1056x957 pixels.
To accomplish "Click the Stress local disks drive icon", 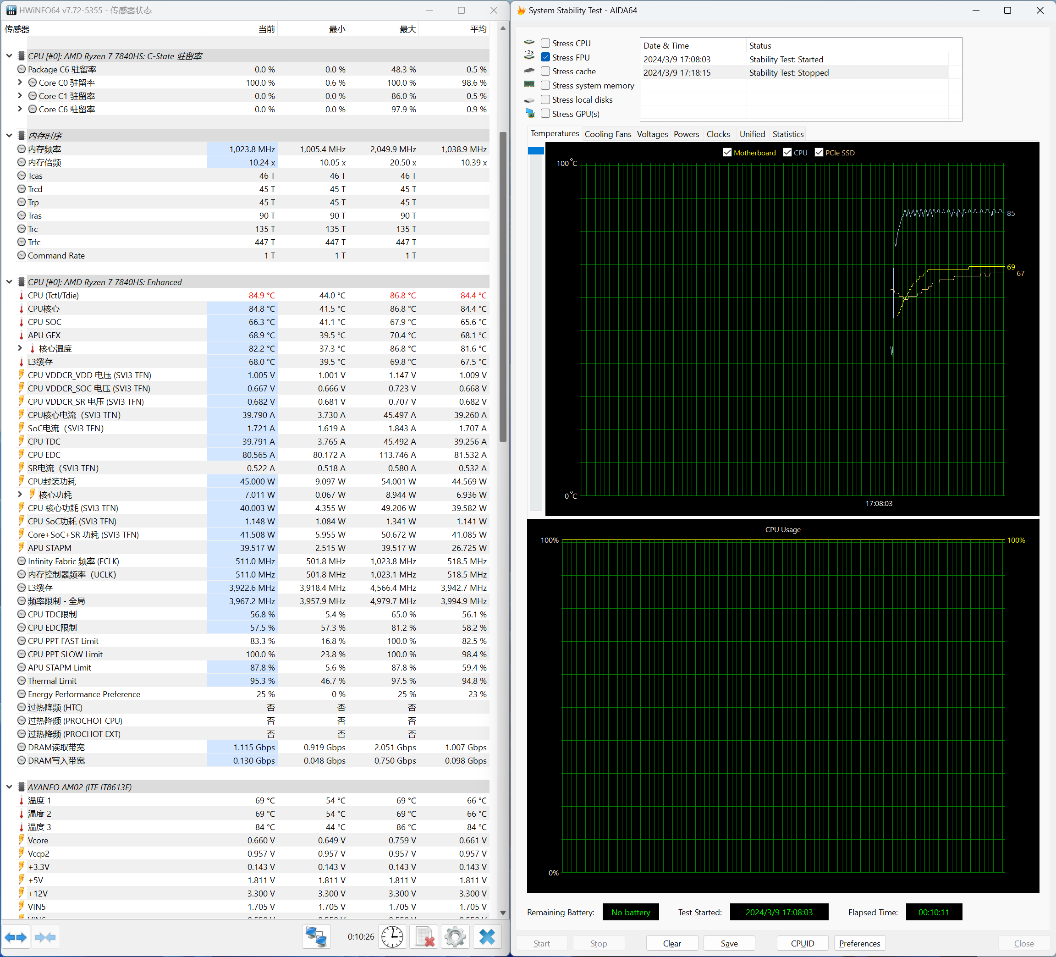I will point(529,99).
